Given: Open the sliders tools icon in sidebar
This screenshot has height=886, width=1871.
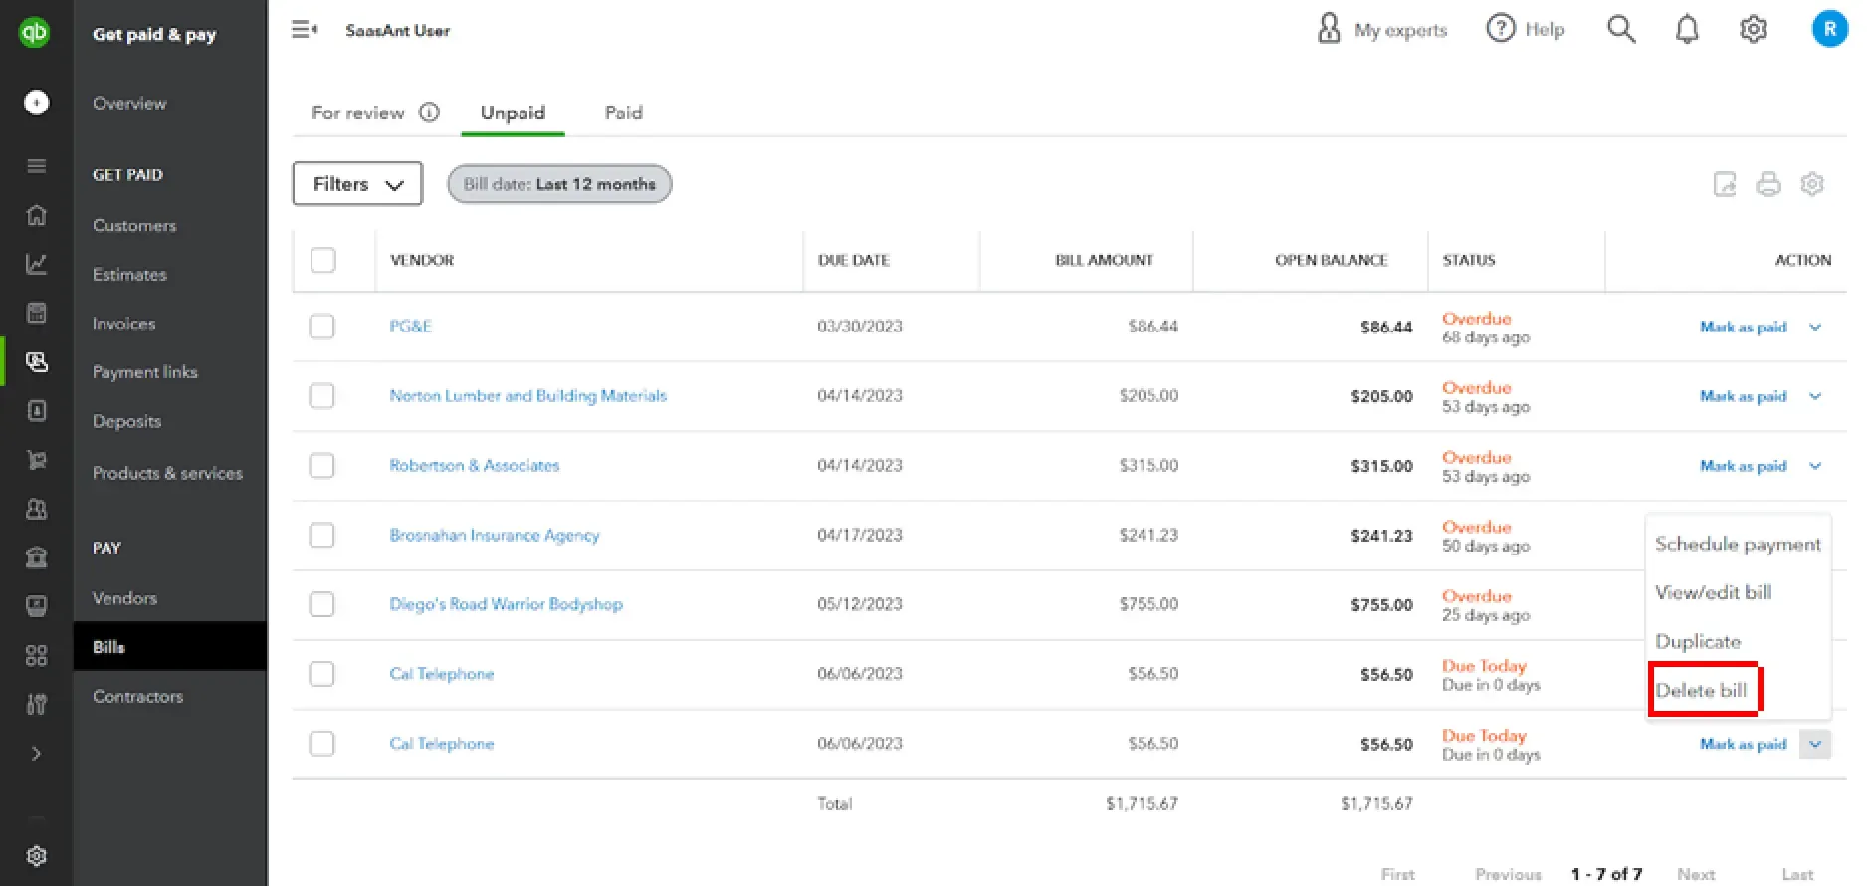Looking at the screenshot, I should tap(36, 704).
